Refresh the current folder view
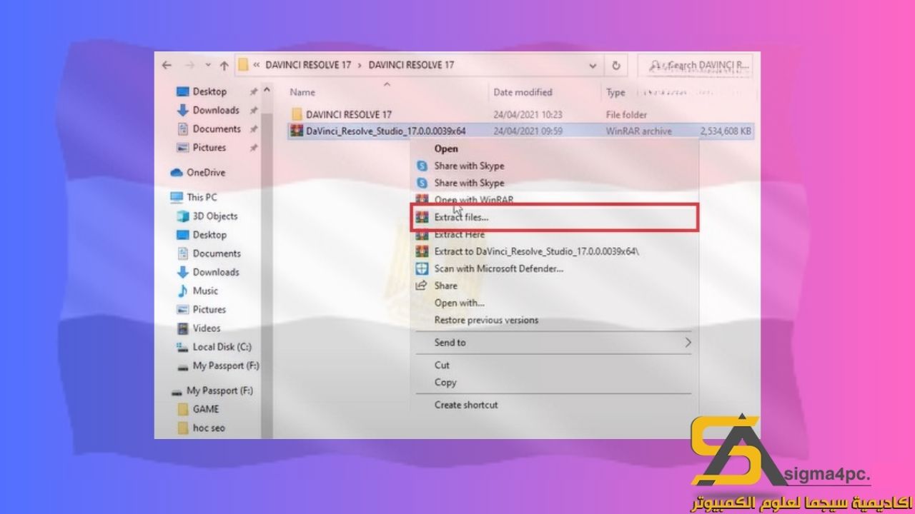 616,65
